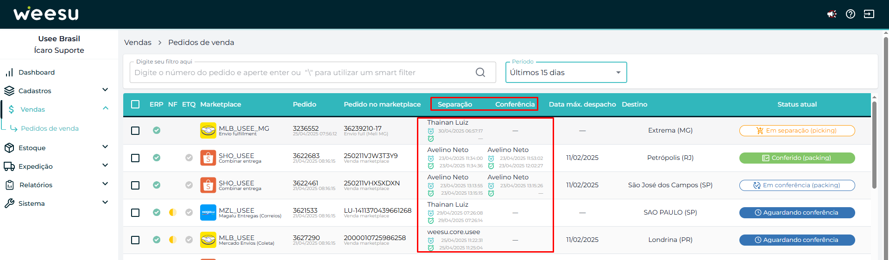Click destination Petrópolis (RJ)
Viewport: 889px width, 260px height.
[670, 158]
